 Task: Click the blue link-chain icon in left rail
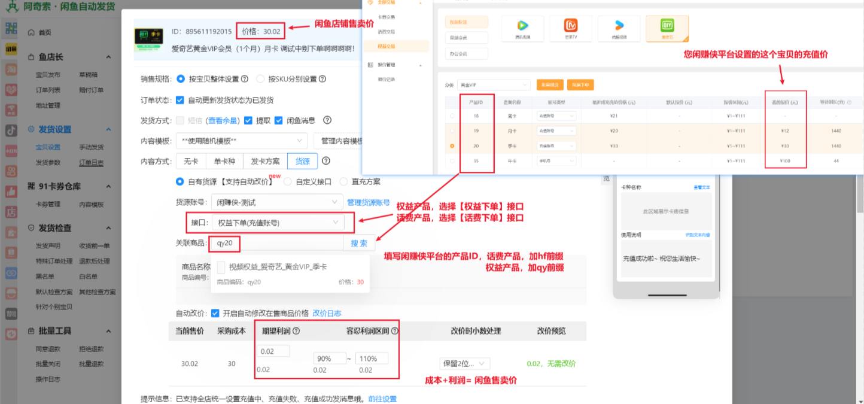11,273
